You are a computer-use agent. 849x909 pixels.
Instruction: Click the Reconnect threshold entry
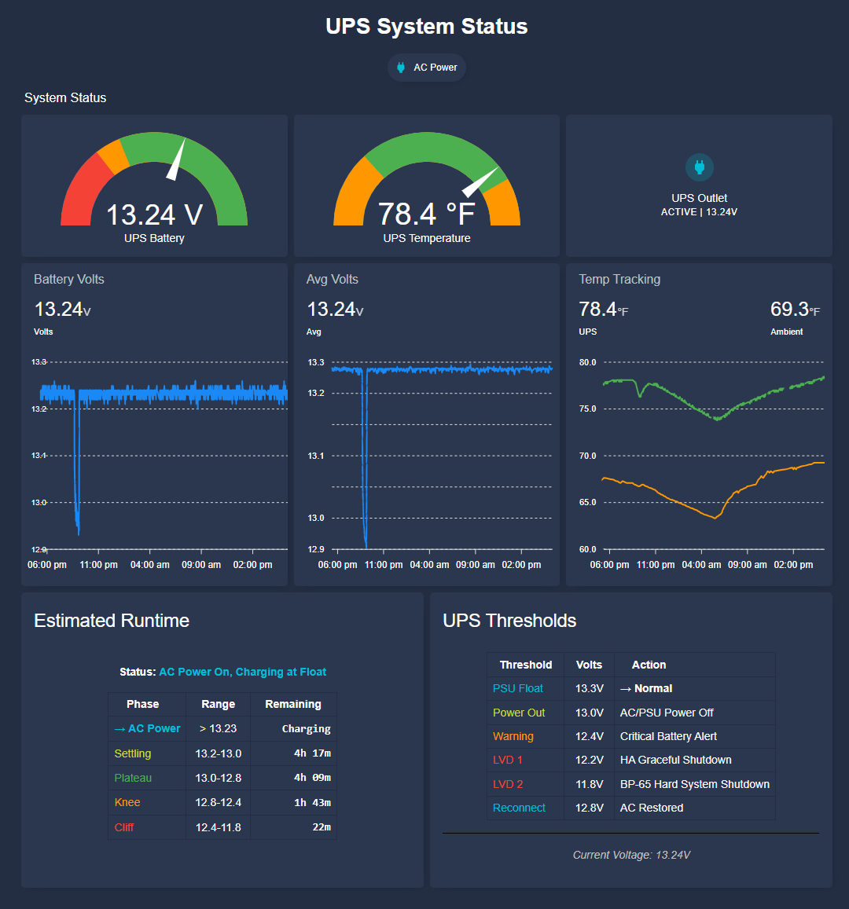click(x=519, y=808)
